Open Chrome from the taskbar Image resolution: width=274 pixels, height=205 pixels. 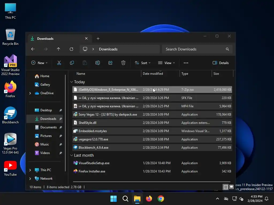161,199
